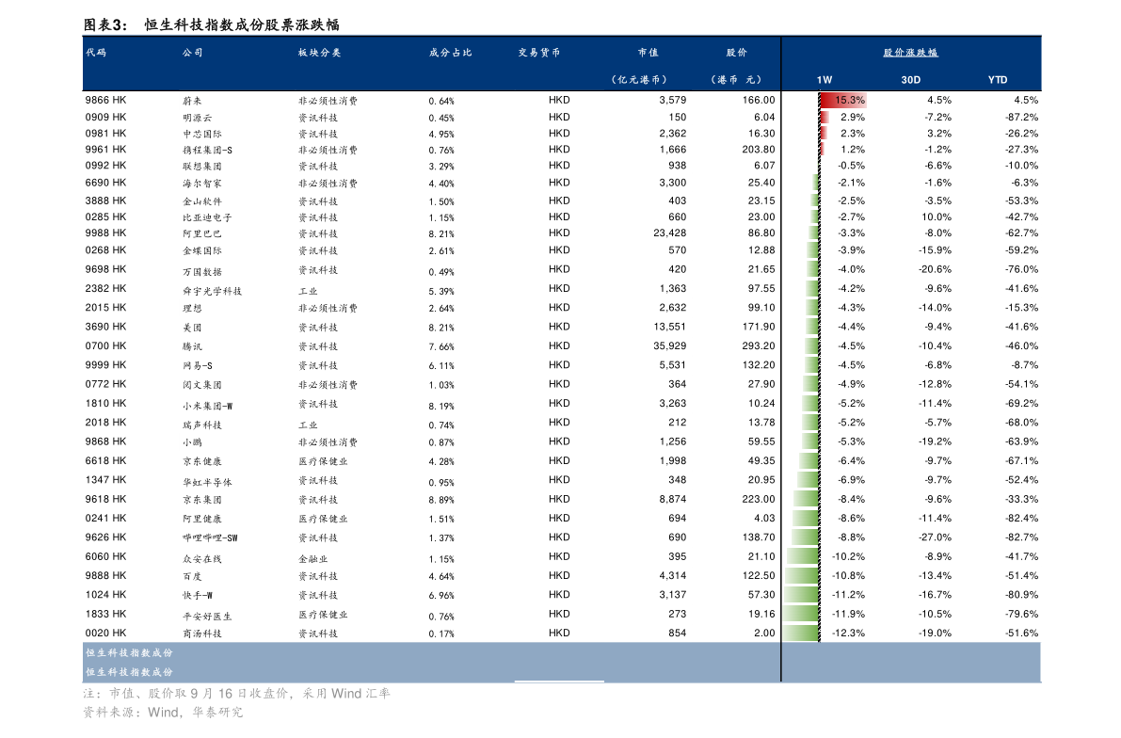
Task: Click the source line 资料来源：Wind，华泰研究
Action: (163, 713)
